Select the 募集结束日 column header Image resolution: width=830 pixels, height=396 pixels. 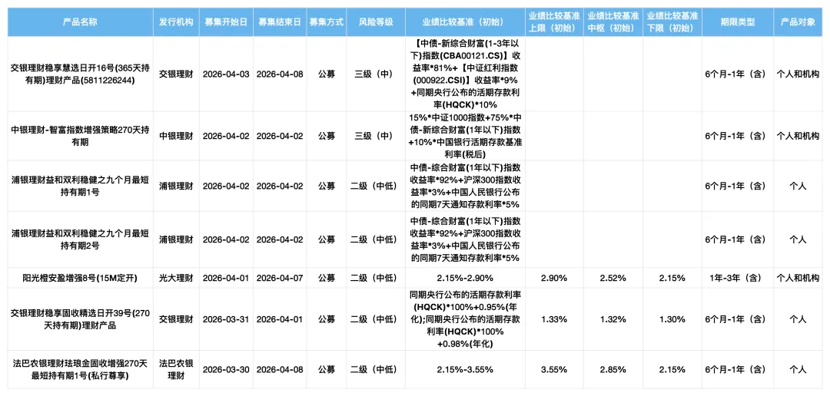pyautogui.click(x=280, y=22)
